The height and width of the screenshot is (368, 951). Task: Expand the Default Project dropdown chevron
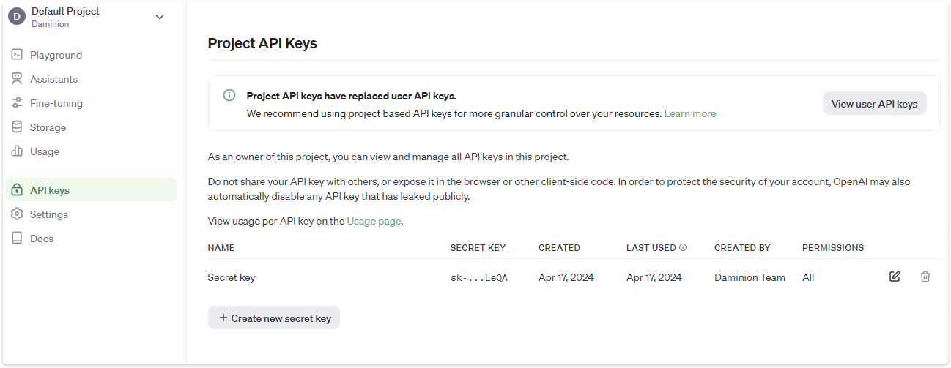[160, 18]
